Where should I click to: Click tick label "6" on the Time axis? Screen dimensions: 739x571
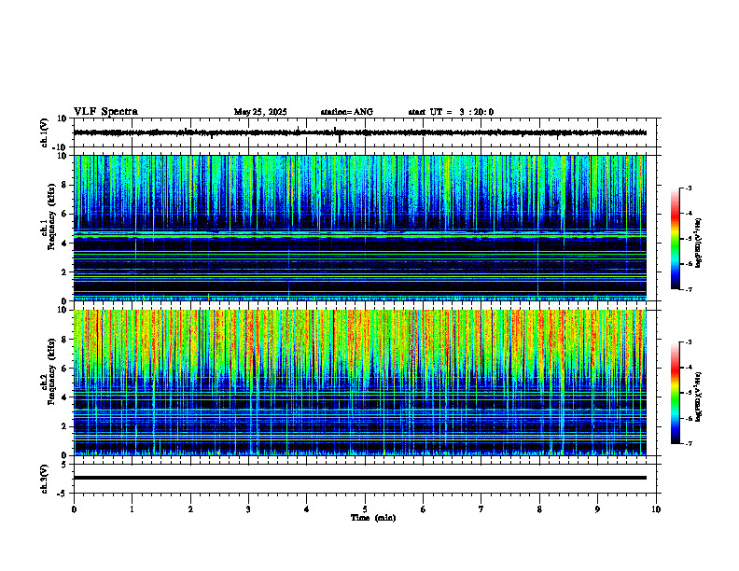click(424, 509)
